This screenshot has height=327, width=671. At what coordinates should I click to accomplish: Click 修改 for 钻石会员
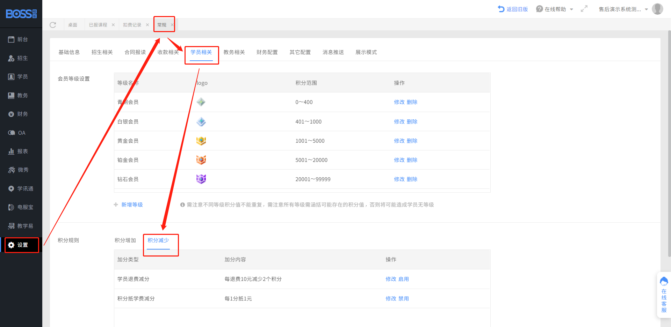coord(399,179)
